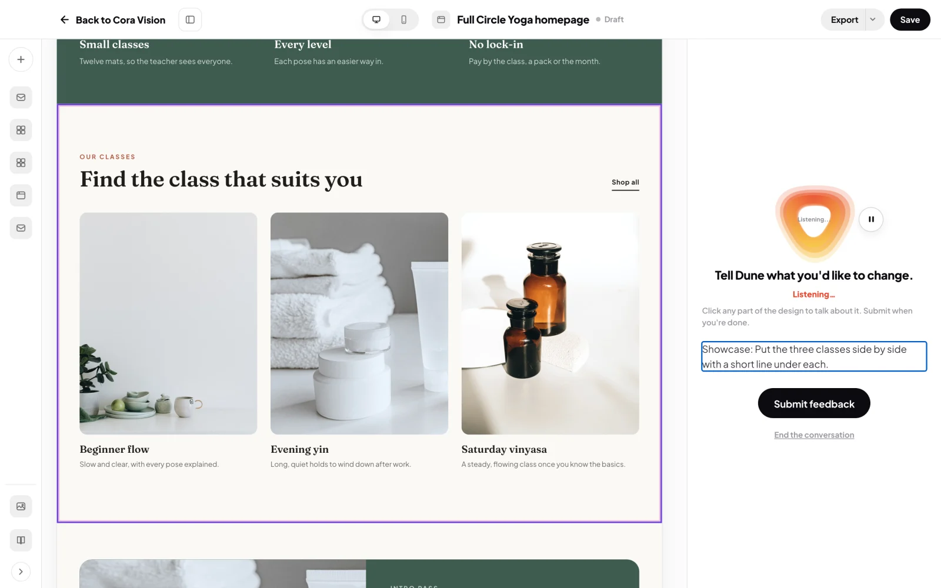Click the Small classes heading

114,45
